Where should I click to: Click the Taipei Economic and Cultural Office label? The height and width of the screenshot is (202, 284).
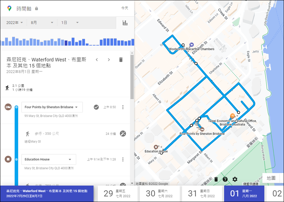pos(232,123)
